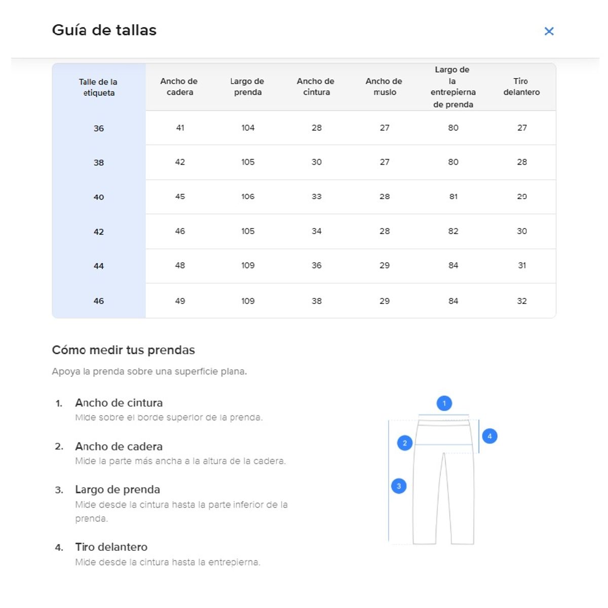This screenshot has width=608, height=608.
Task: Select the size 36 row label
Action: (x=99, y=129)
